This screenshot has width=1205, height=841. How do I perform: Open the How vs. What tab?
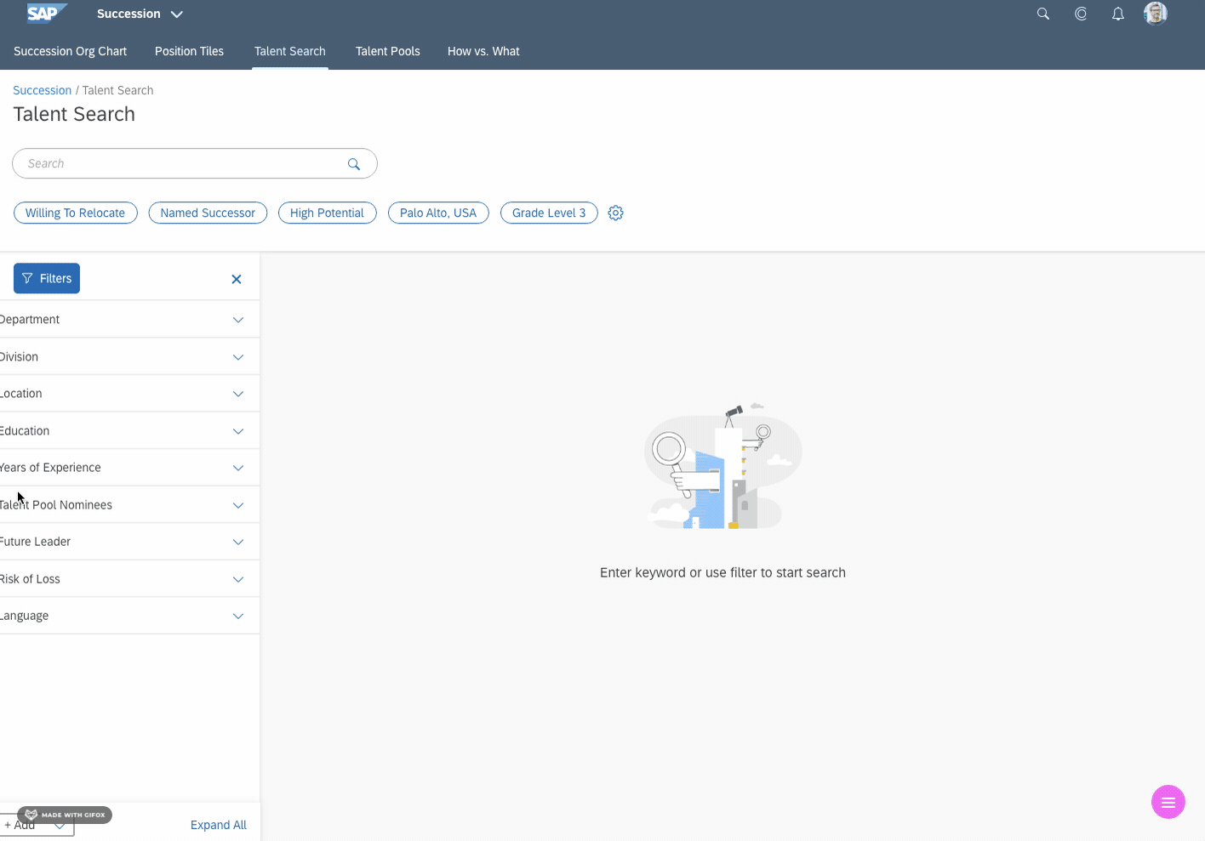[x=483, y=51]
